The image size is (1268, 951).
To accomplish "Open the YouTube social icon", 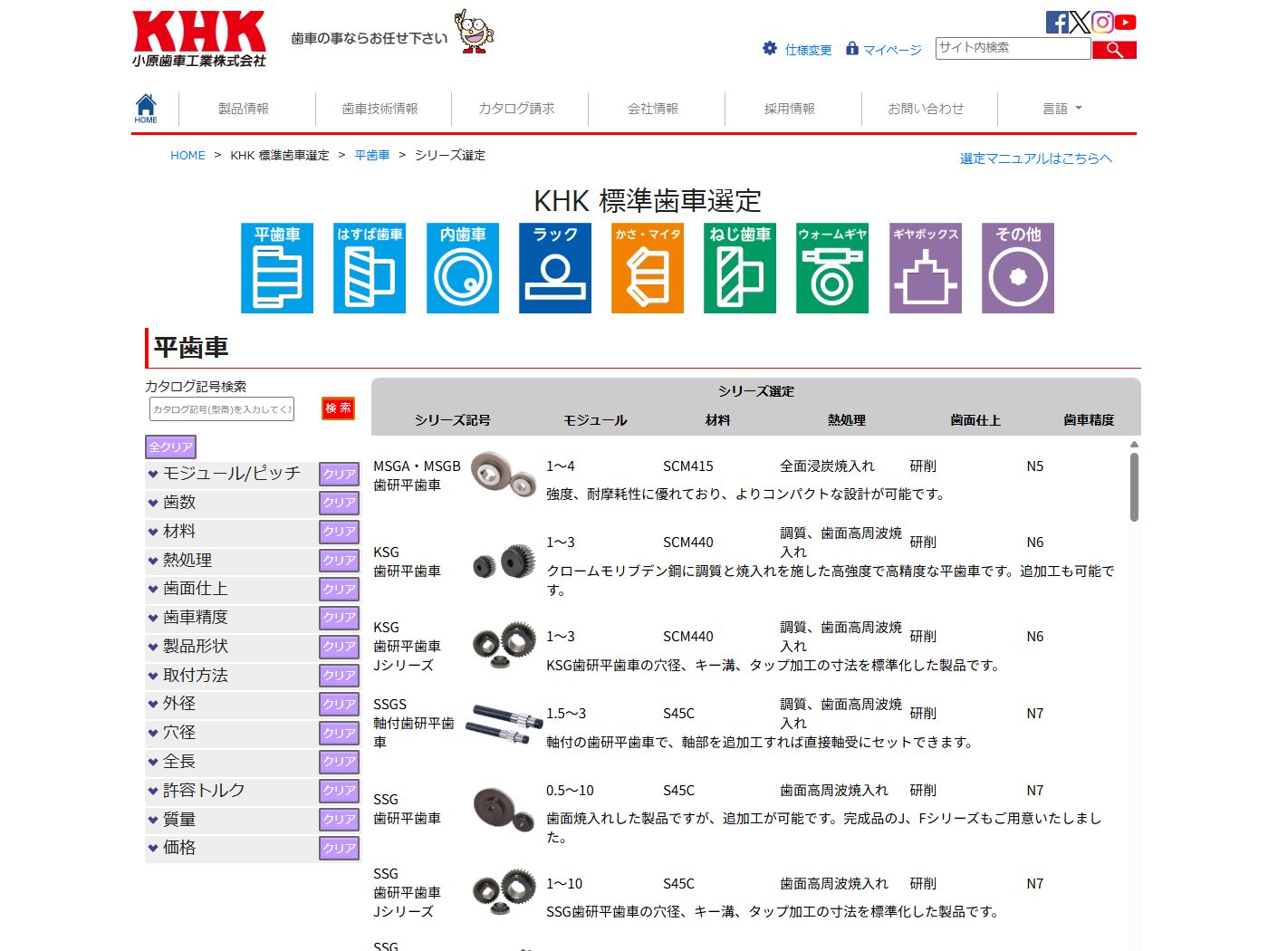I will (x=1126, y=23).
